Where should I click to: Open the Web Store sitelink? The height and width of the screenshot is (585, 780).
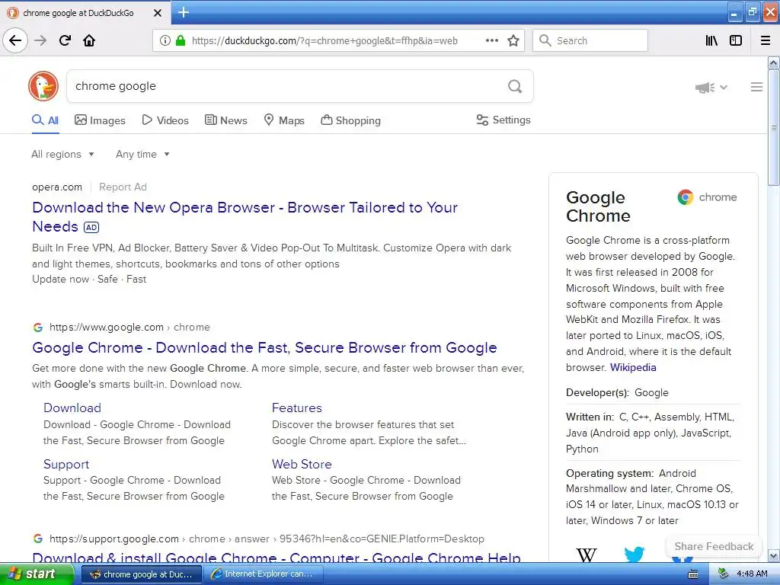click(302, 464)
